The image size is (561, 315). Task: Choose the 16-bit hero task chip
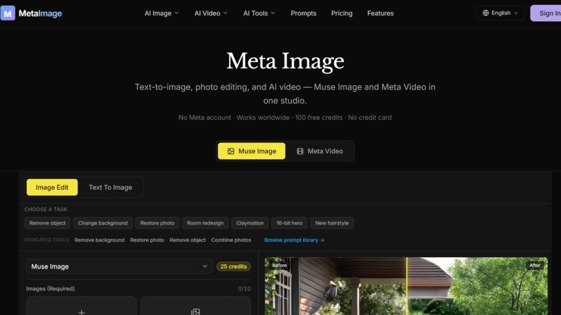289,223
